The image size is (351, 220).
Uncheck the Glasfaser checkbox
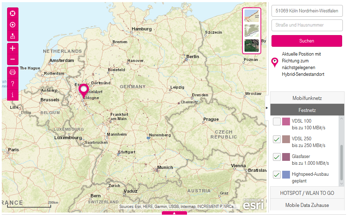tap(277, 157)
